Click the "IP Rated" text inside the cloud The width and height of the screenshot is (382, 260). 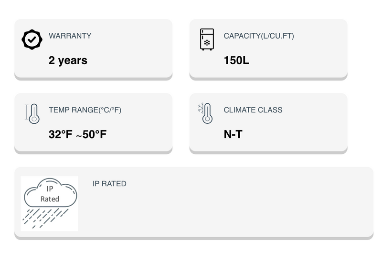50,194
